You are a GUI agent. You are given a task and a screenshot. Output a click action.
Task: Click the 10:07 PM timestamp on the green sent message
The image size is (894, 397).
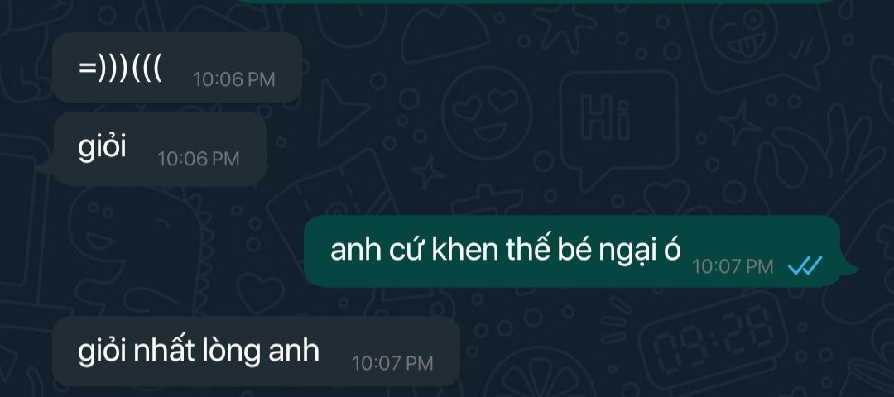coord(733,266)
